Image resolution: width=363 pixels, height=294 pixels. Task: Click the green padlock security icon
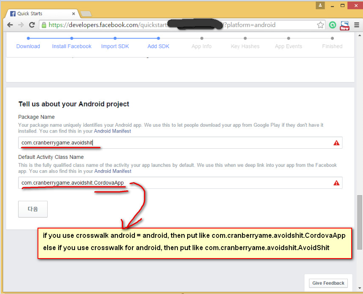tap(44, 25)
